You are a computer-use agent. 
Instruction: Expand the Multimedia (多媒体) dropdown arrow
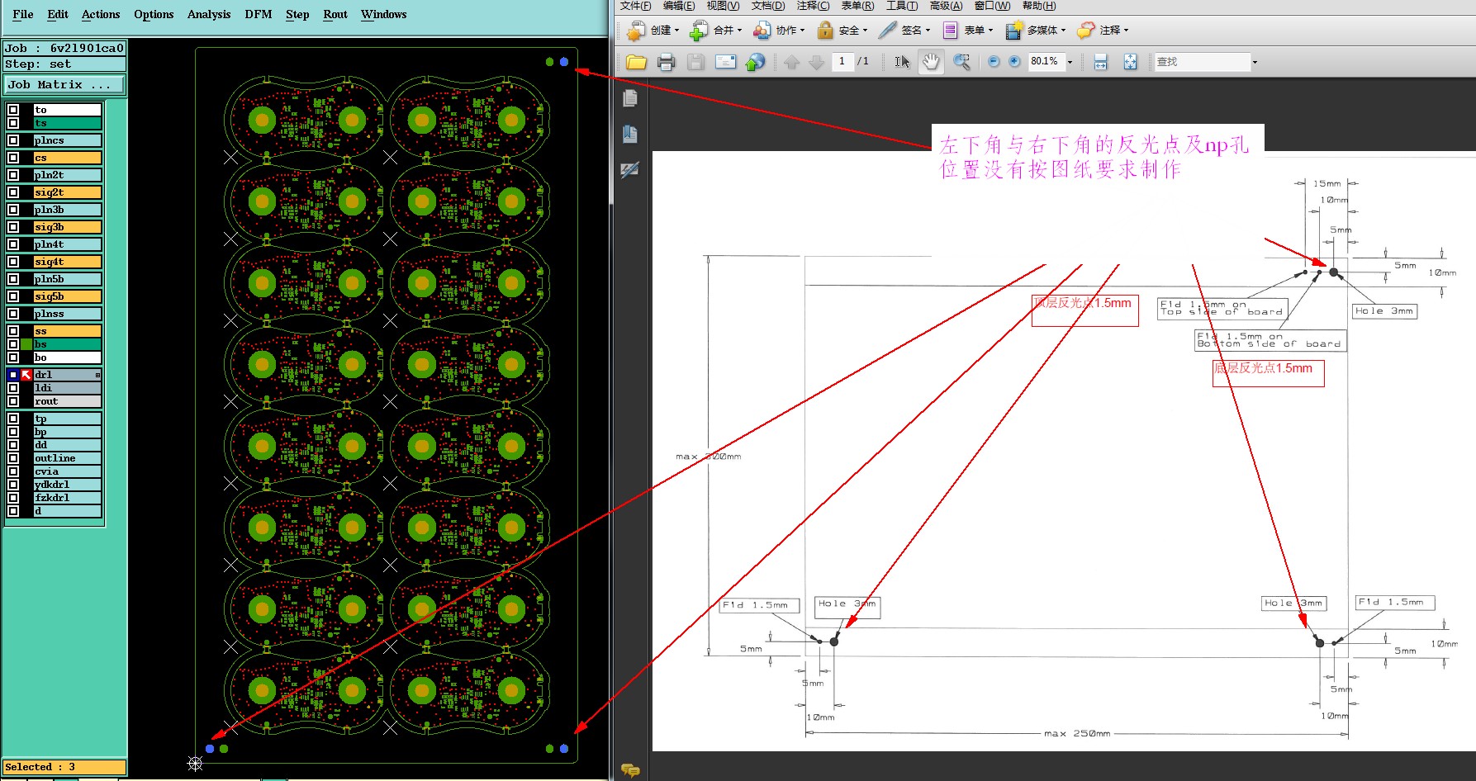point(1063,31)
